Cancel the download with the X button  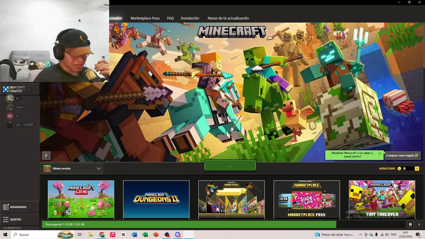click(419, 224)
